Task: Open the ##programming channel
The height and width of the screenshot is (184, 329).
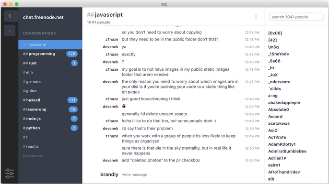Action: (50, 54)
